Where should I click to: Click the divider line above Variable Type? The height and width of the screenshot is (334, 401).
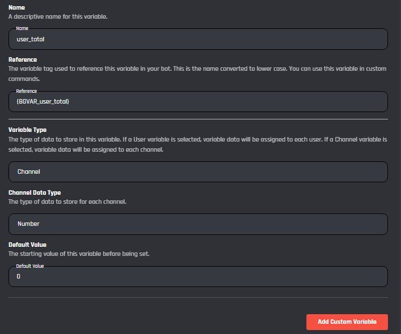198,119
